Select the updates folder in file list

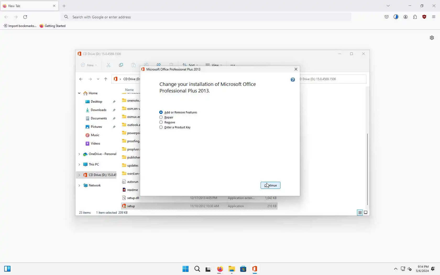point(130,166)
